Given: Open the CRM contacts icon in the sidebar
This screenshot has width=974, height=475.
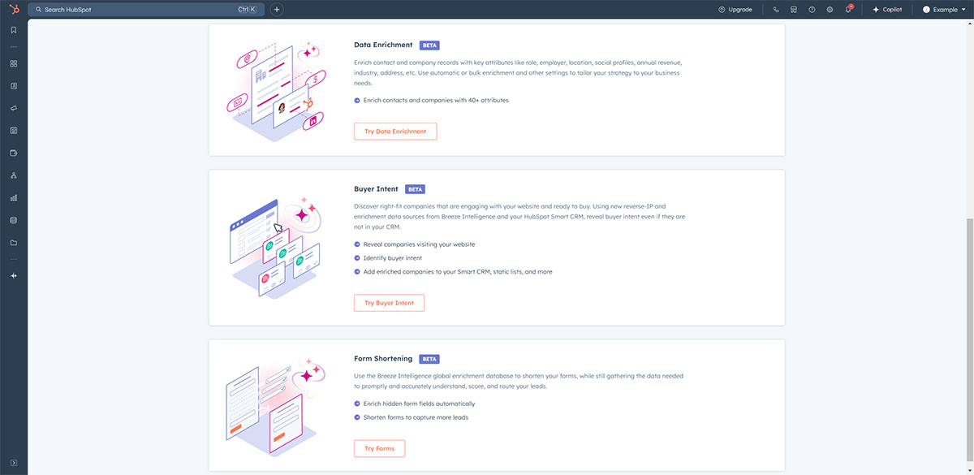Looking at the screenshot, I should 13,85.
